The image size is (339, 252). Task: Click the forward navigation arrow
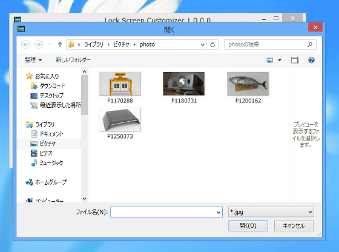coord(39,45)
